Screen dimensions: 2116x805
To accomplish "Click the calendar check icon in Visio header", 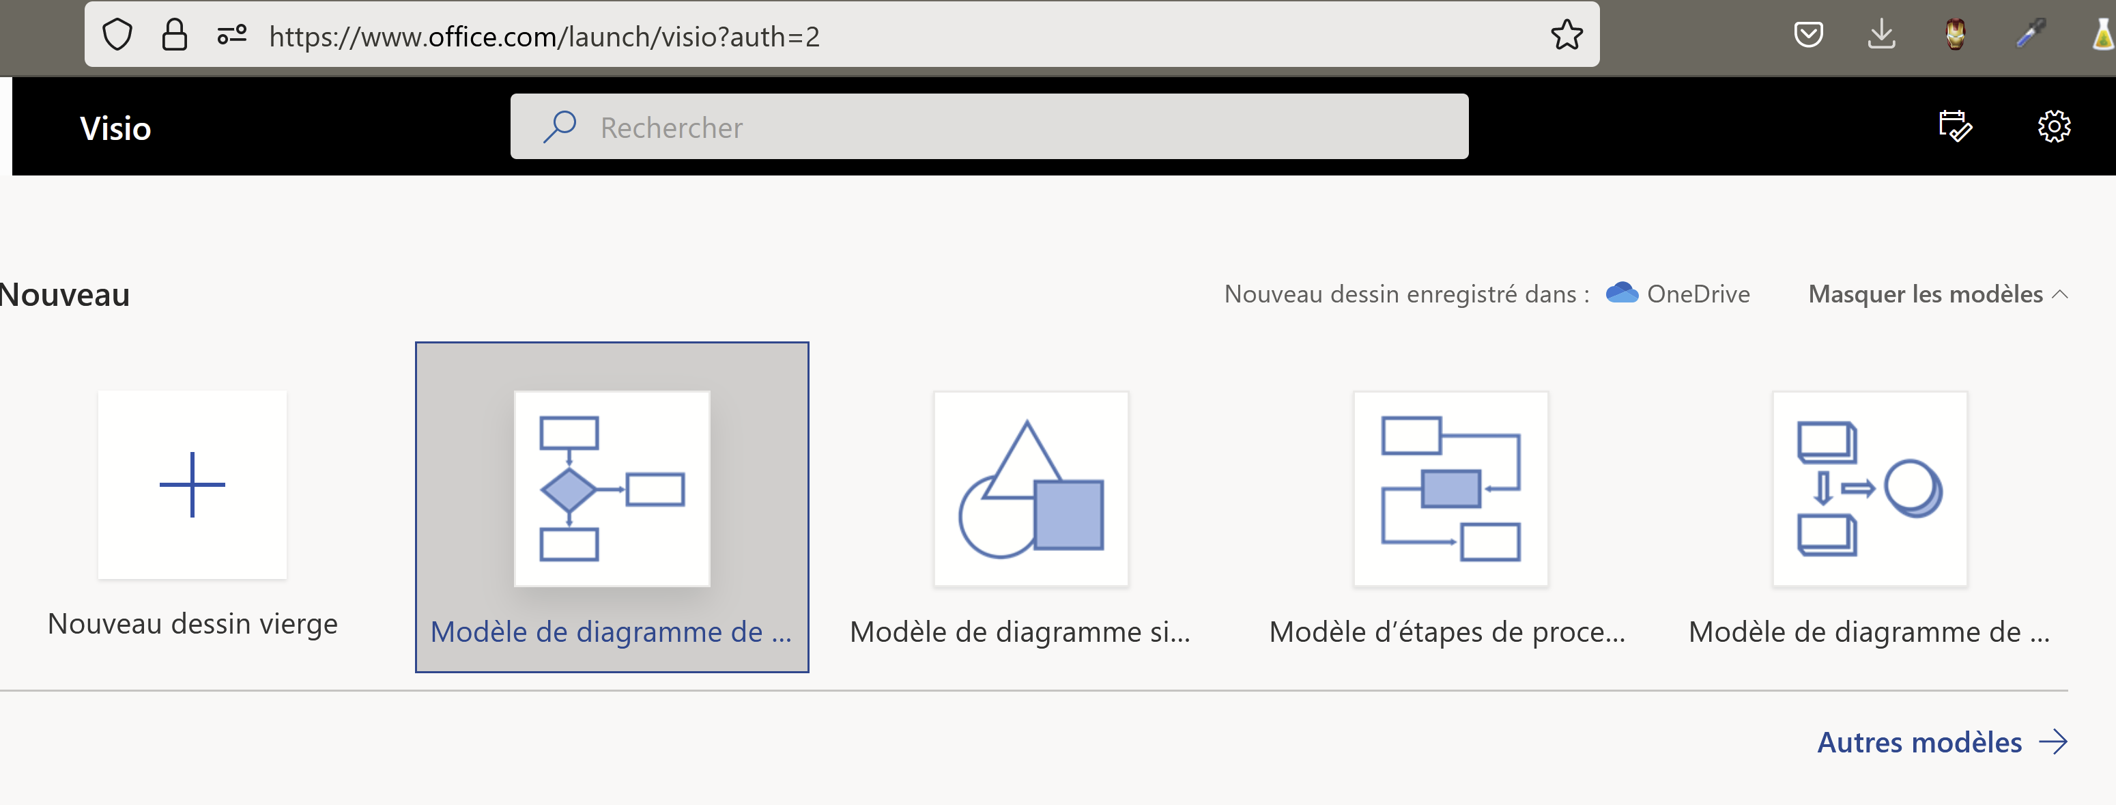I will coord(1955,126).
